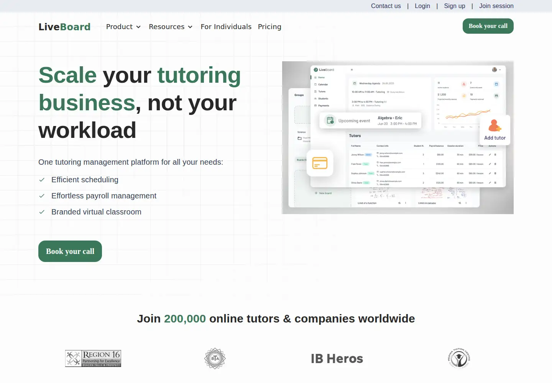Click the Upcoming event calendar icon
Viewport: 552px width, 383px height.
330,120
